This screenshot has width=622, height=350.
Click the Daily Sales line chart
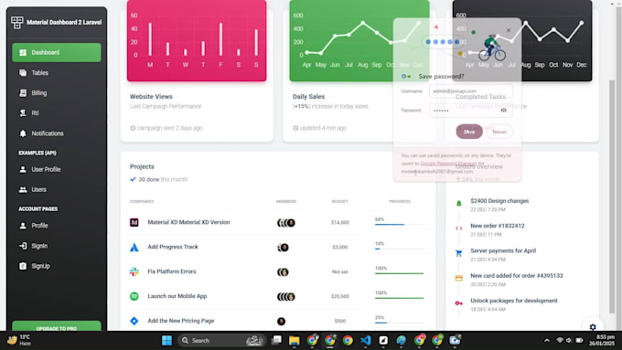coord(359,41)
